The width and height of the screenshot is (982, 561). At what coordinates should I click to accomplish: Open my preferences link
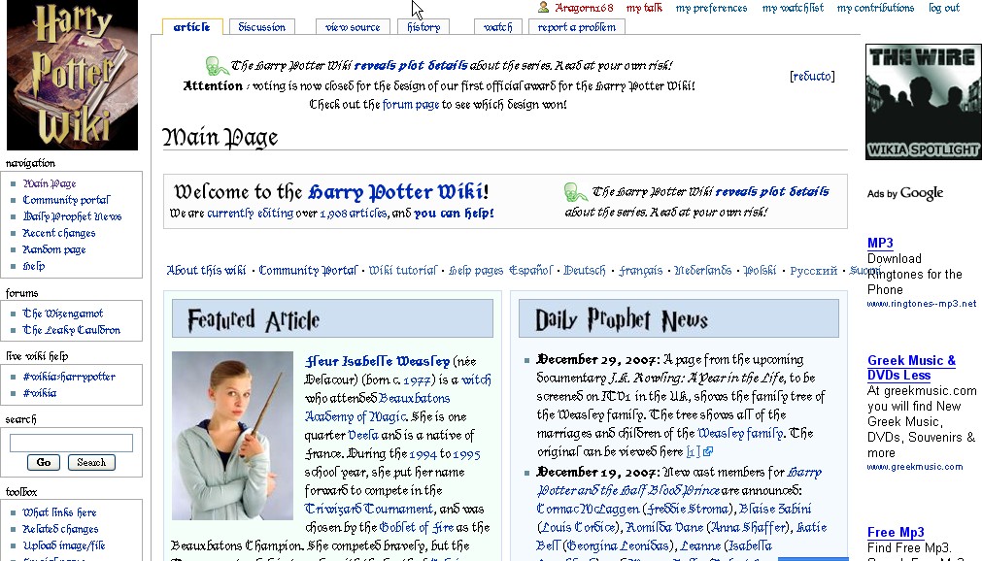pyautogui.click(x=711, y=8)
